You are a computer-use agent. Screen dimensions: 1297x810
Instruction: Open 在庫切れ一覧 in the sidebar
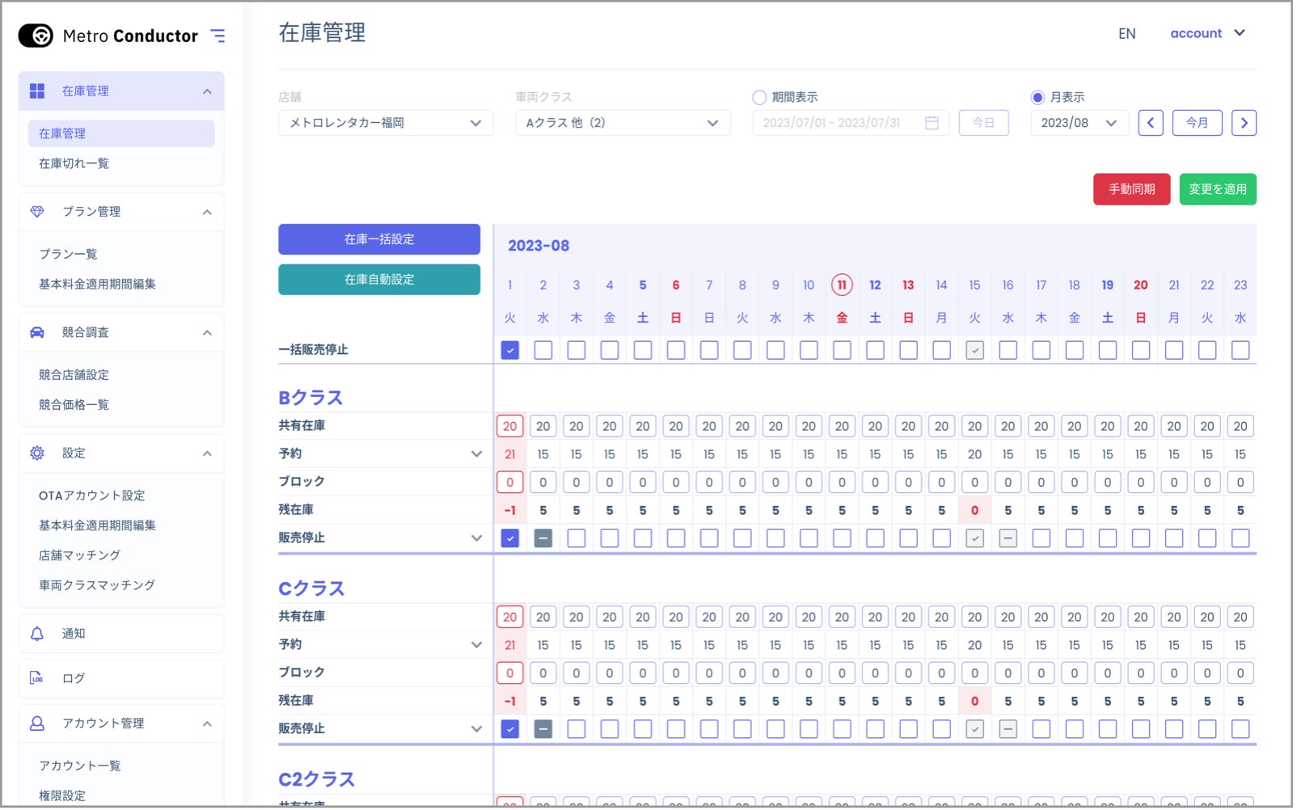(74, 164)
